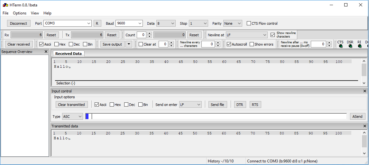Viewport: 369px width, 165px height.
Task: Enable transmitted Hex checkbox in Input options
Action: (112, 104)
